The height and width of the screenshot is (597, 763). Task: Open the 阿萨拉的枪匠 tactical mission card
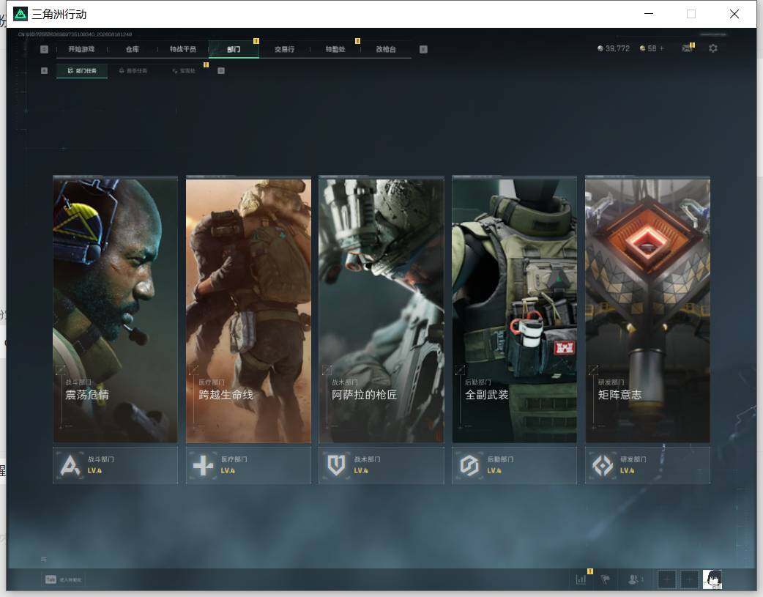click(x=381, y=310)
